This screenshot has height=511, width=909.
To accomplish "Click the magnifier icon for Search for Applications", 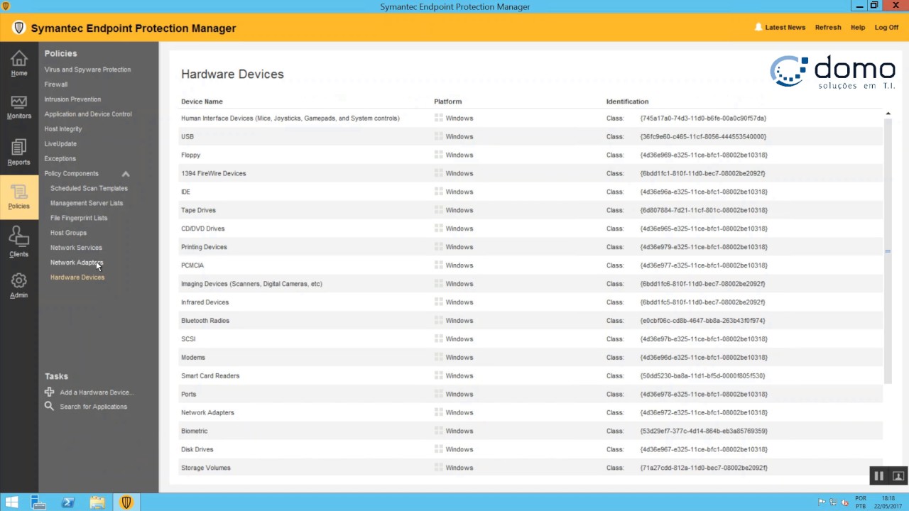I will pyautogui.click(x=49, y=406).
